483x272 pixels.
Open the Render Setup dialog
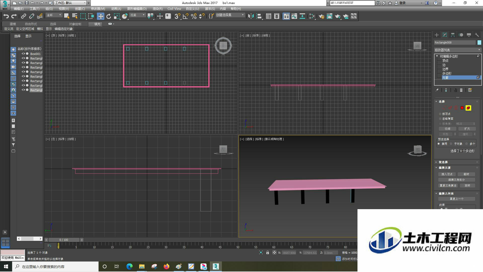pyautogui.click(x=321, y=16)
